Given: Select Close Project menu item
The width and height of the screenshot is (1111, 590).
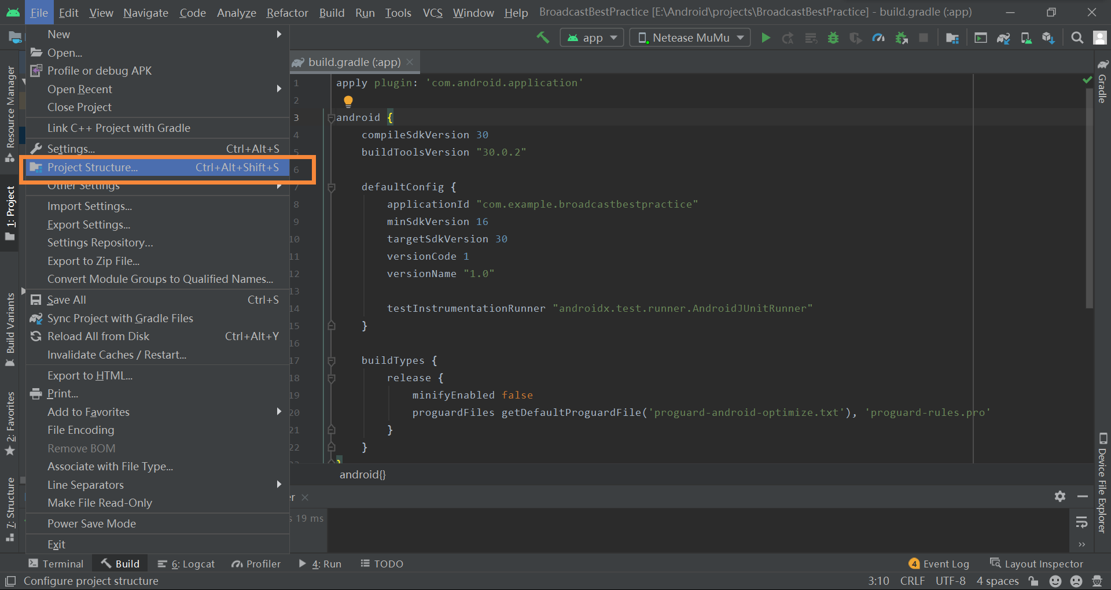Looking at the screenshot, I should 157,107.
